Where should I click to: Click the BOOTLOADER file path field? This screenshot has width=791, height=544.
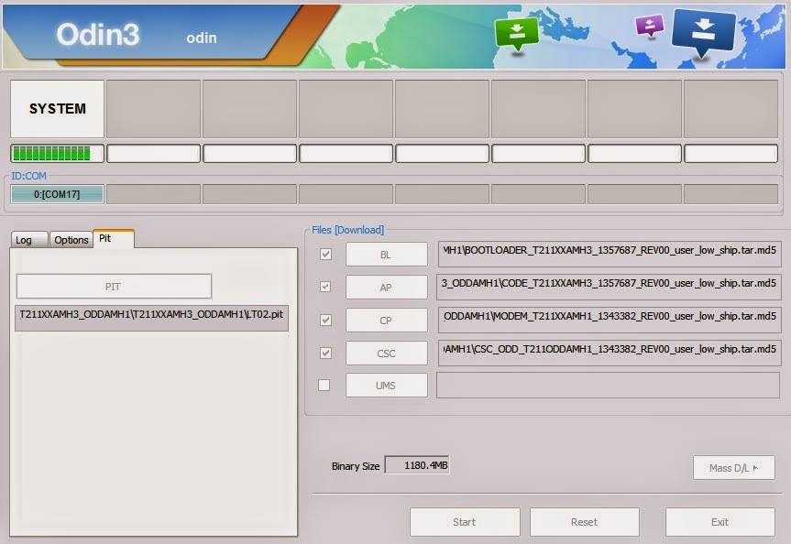point(610,254)
